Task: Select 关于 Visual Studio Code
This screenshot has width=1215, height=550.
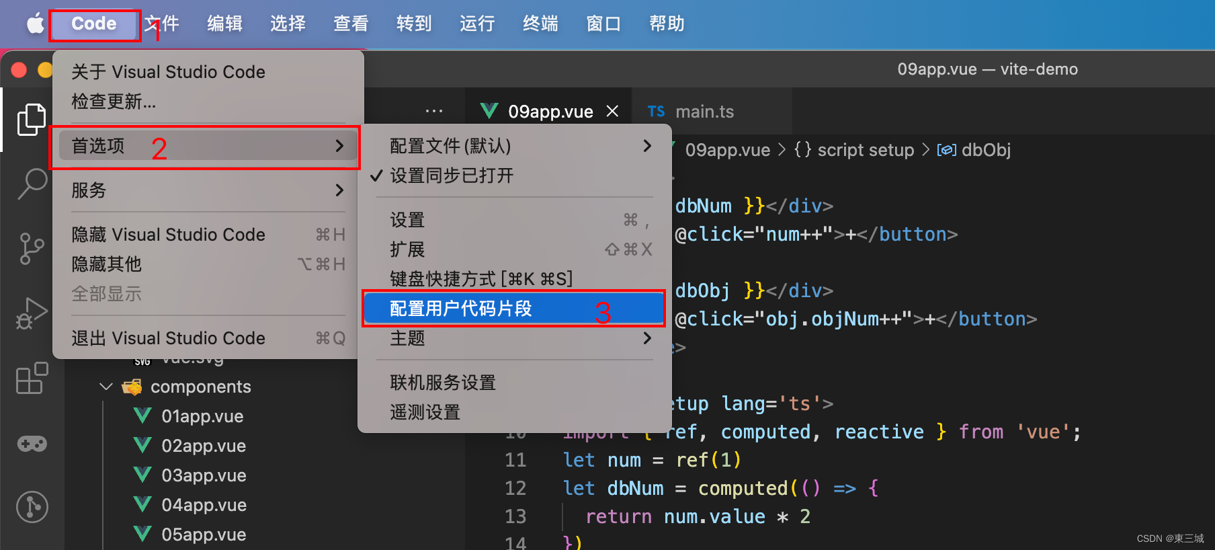Action: (x=208, y=72)
